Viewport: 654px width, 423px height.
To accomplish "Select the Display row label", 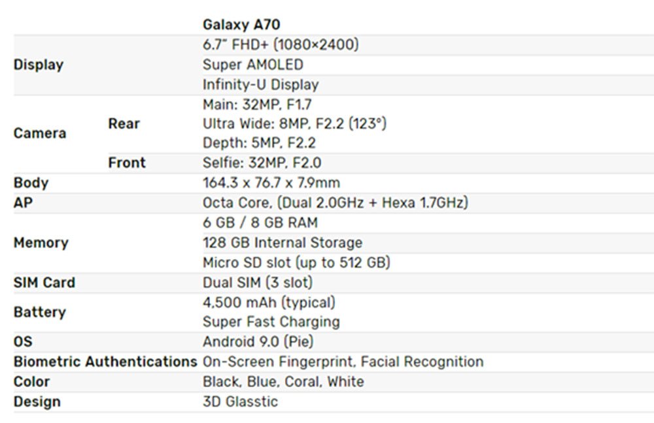I will coord(39,65).
